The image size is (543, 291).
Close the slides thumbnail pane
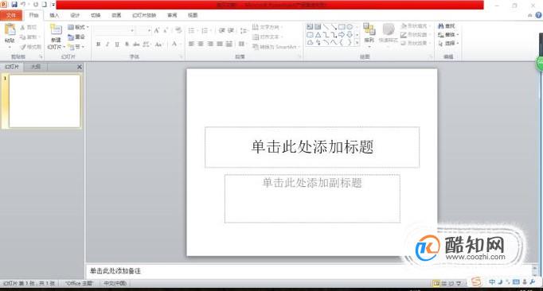80,67
